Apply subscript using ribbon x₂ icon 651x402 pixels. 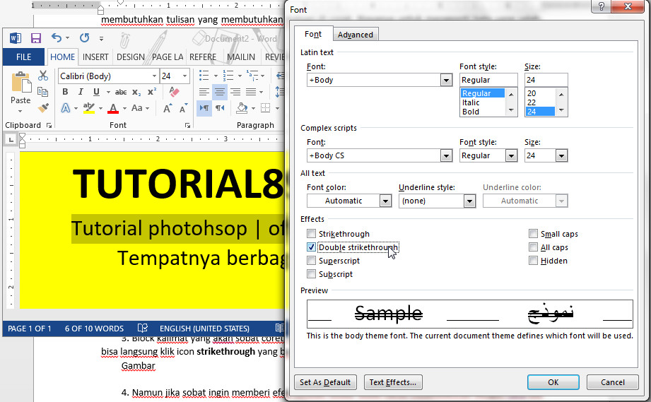point(136,92)
